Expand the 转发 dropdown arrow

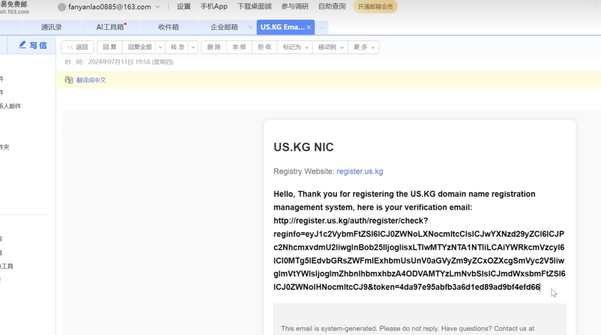[x=193, y=47]
